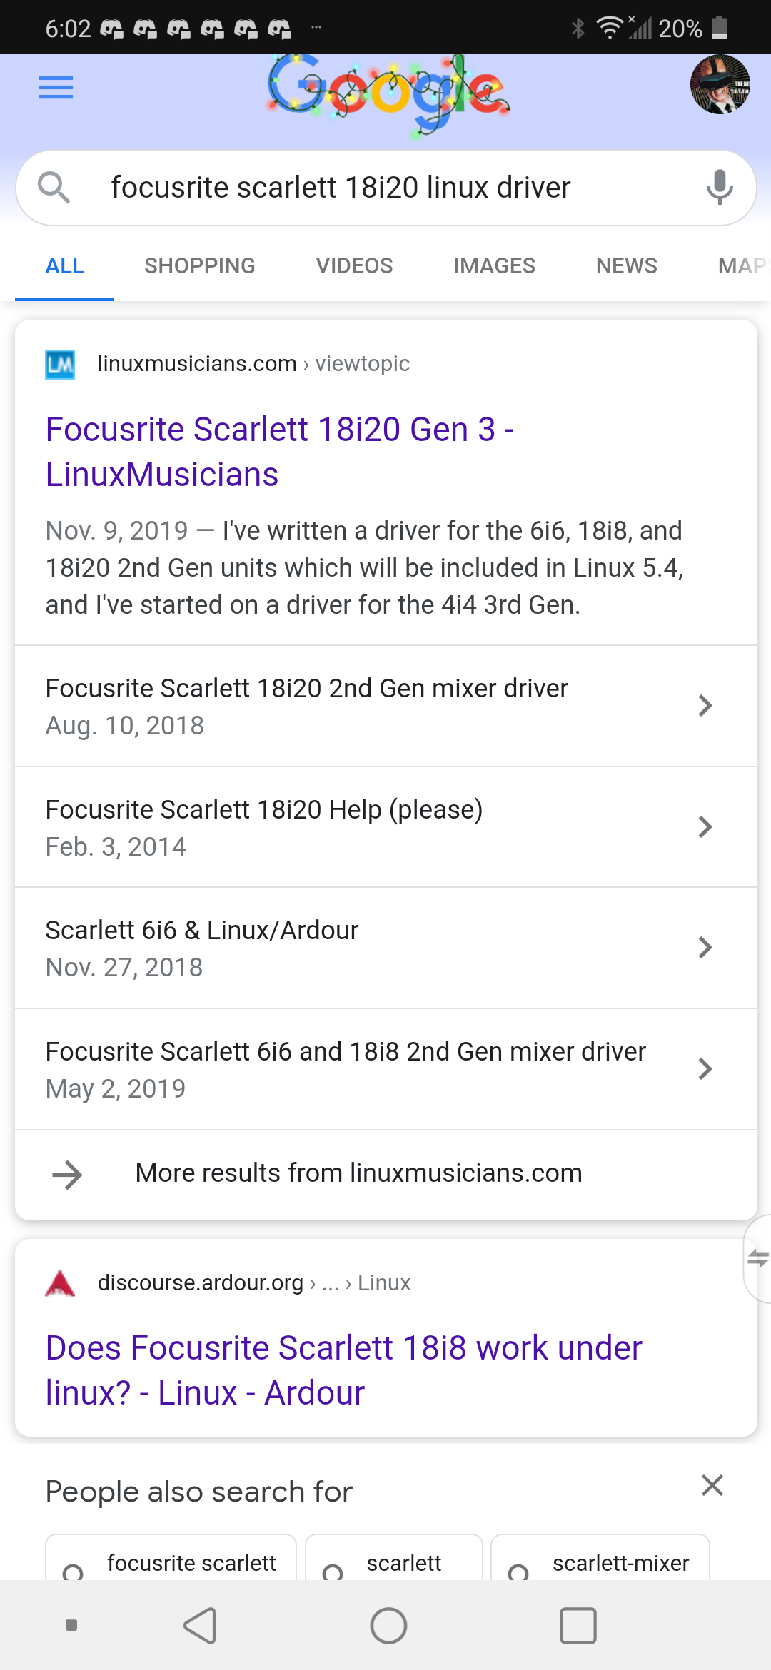This screenshot has height=1670, width=771.
Task: Expand the Scarlett 18i20 Help (please) result
Action: coord(385,827)
